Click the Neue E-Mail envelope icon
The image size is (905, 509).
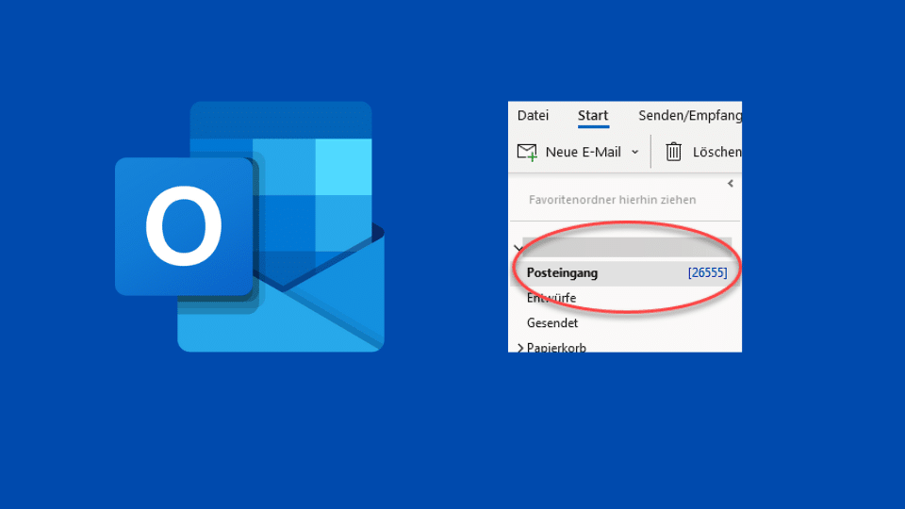click(x=527, y=153)
